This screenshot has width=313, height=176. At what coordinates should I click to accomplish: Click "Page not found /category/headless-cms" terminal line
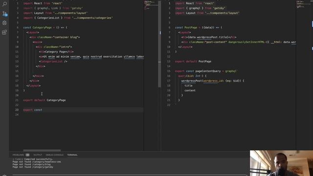(x=37, y=162)
